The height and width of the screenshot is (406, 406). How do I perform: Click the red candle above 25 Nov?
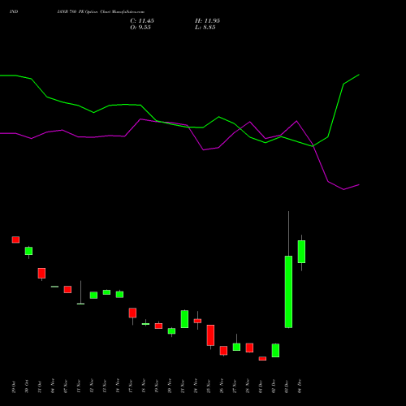click(x=210, y=335)
